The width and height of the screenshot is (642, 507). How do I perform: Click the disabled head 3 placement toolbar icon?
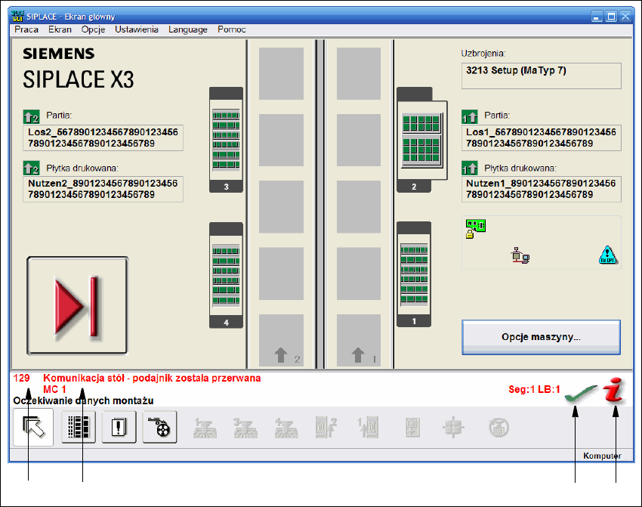coord(245,428)
